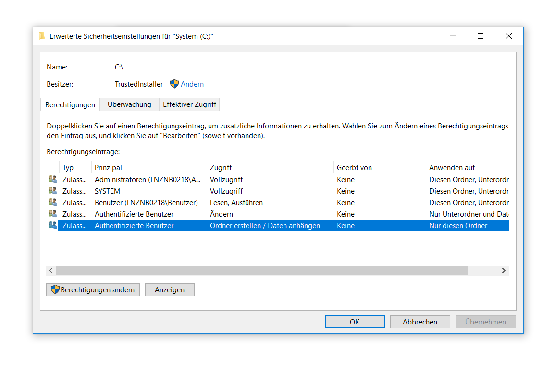This screenshot has width=555, height=370.
Task: Click the folder icon in the title bar
Action: pyautogui.click(x=42, y=36)
